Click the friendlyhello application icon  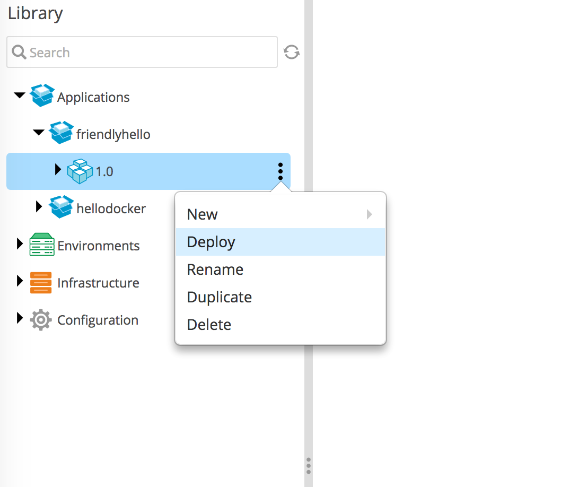click(61, 134)
